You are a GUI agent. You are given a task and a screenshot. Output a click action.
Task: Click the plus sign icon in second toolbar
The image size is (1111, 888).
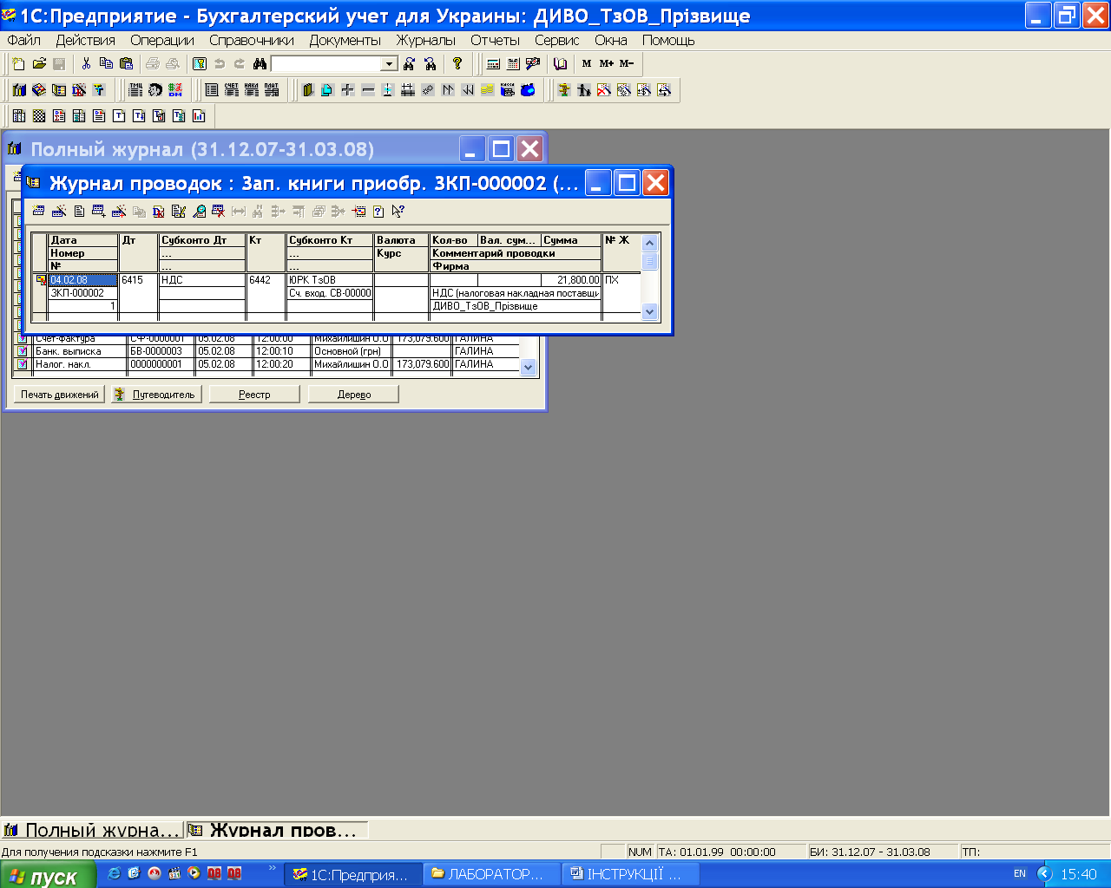(x=347, y=89)
